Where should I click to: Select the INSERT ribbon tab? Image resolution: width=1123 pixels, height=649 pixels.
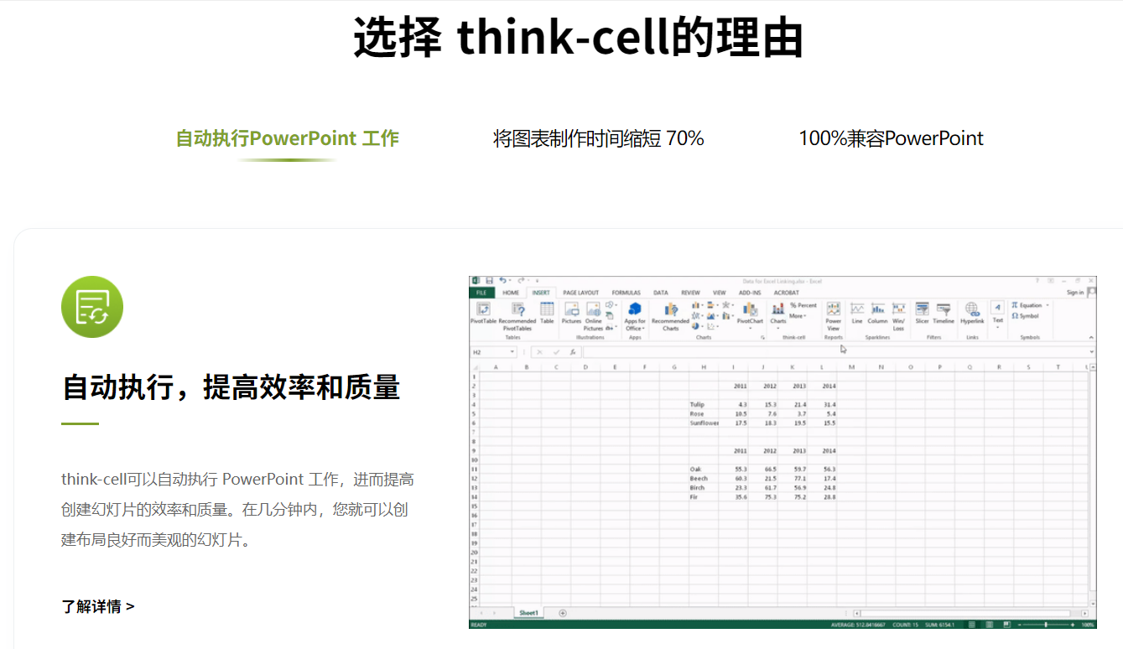coord(541,293)
